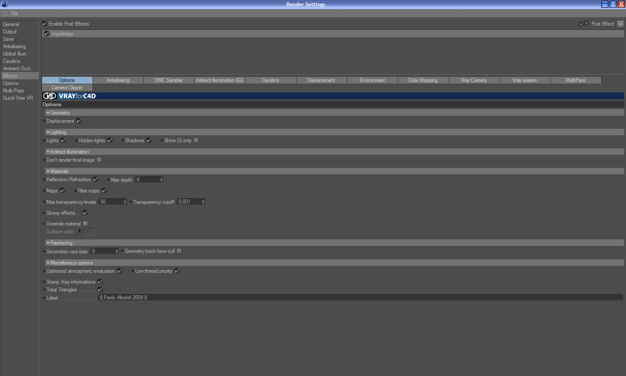Uncheck the Glossy effects checkbox
This screenshot has width=626, height=376.
[85, 213]
